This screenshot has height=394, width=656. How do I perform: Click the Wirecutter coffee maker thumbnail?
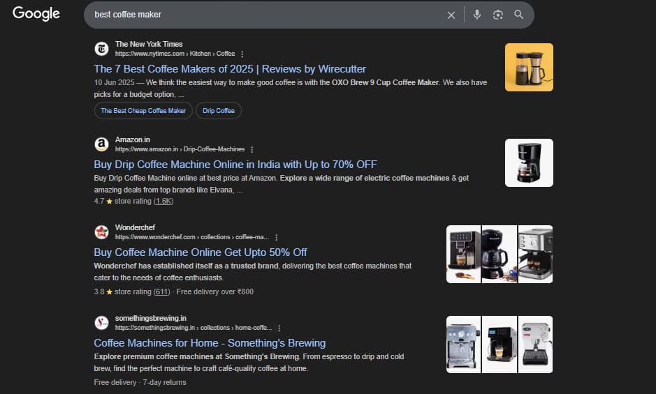529,67
